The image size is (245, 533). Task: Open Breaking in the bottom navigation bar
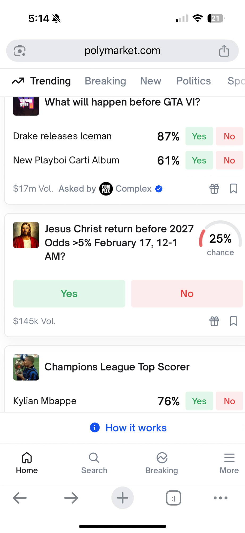[x=162, y=463]
